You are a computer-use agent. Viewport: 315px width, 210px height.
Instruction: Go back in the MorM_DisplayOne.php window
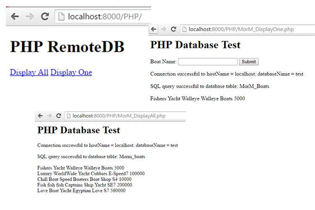(x=154, y=29)
